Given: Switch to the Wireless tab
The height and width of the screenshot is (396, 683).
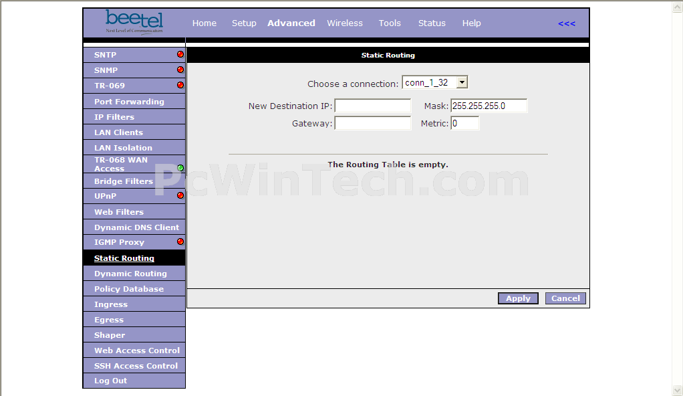Looking at the screenshot, I should coord(345,23).
